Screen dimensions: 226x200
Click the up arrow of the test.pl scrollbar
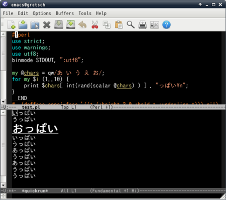[3, 34]
